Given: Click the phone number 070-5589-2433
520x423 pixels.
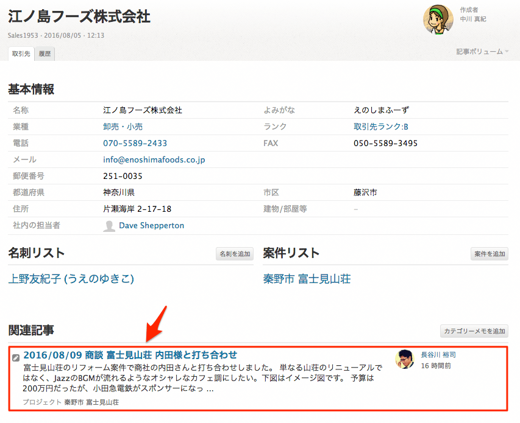Looking at the screenshot, I should click(x=135, y=143).
